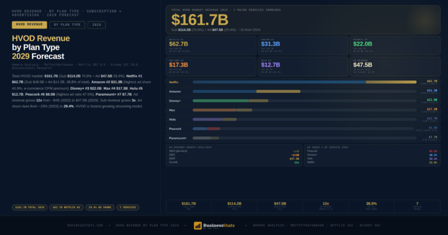The width and height of the screenshot is (448, 235).
Task: Click the Disney+ label in the bar chart
Action: [x=174, y=101]
